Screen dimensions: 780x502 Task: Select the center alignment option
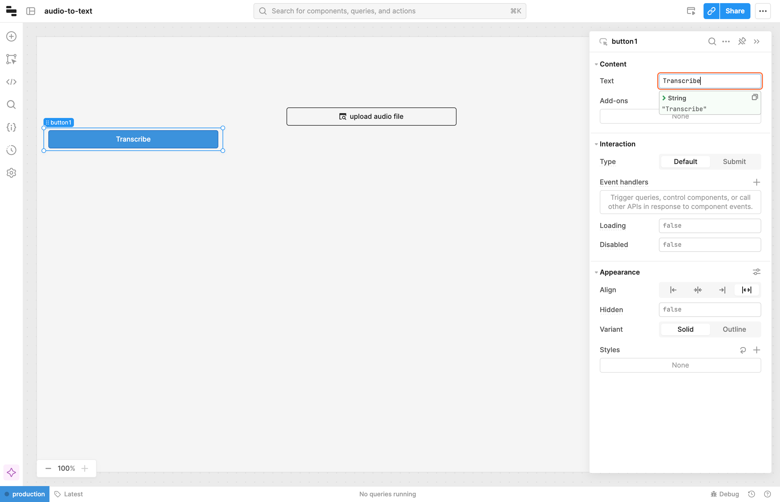[x=698, y=290]
